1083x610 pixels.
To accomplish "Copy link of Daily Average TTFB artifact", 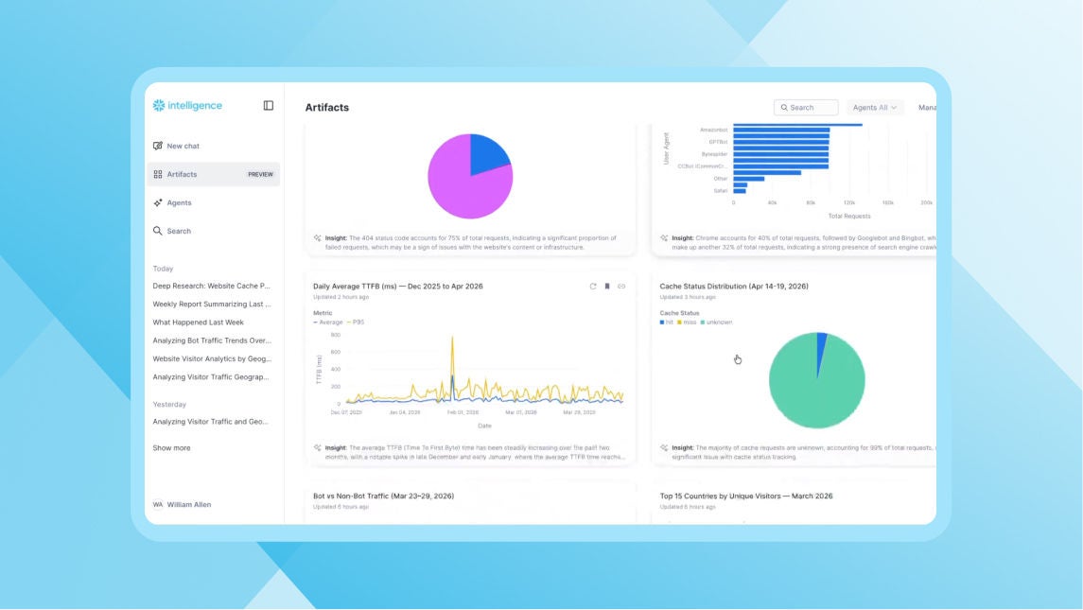I will tap(621, 286).
